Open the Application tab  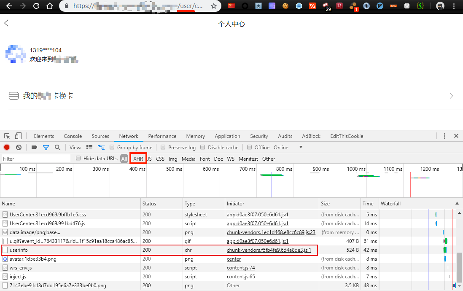(227, 136)
